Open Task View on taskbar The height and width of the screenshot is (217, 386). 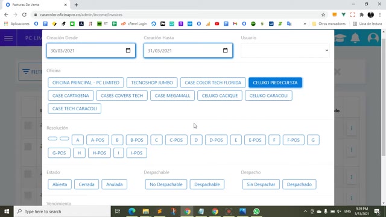(118, 212)
